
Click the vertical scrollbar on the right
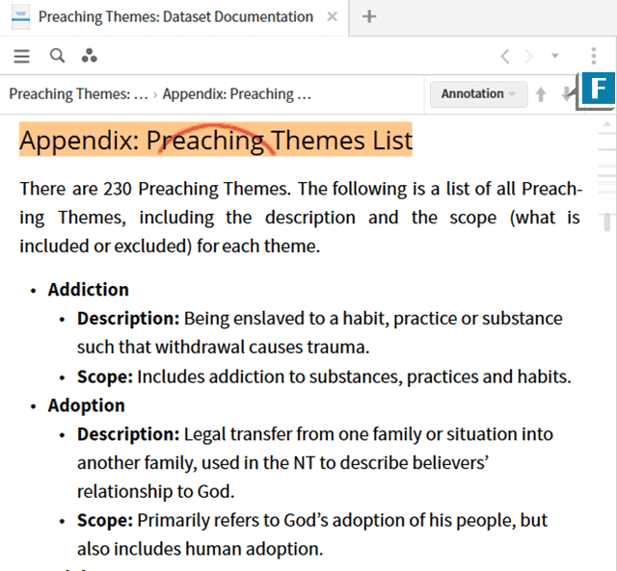pyautogui.click(x=607, y=221)
